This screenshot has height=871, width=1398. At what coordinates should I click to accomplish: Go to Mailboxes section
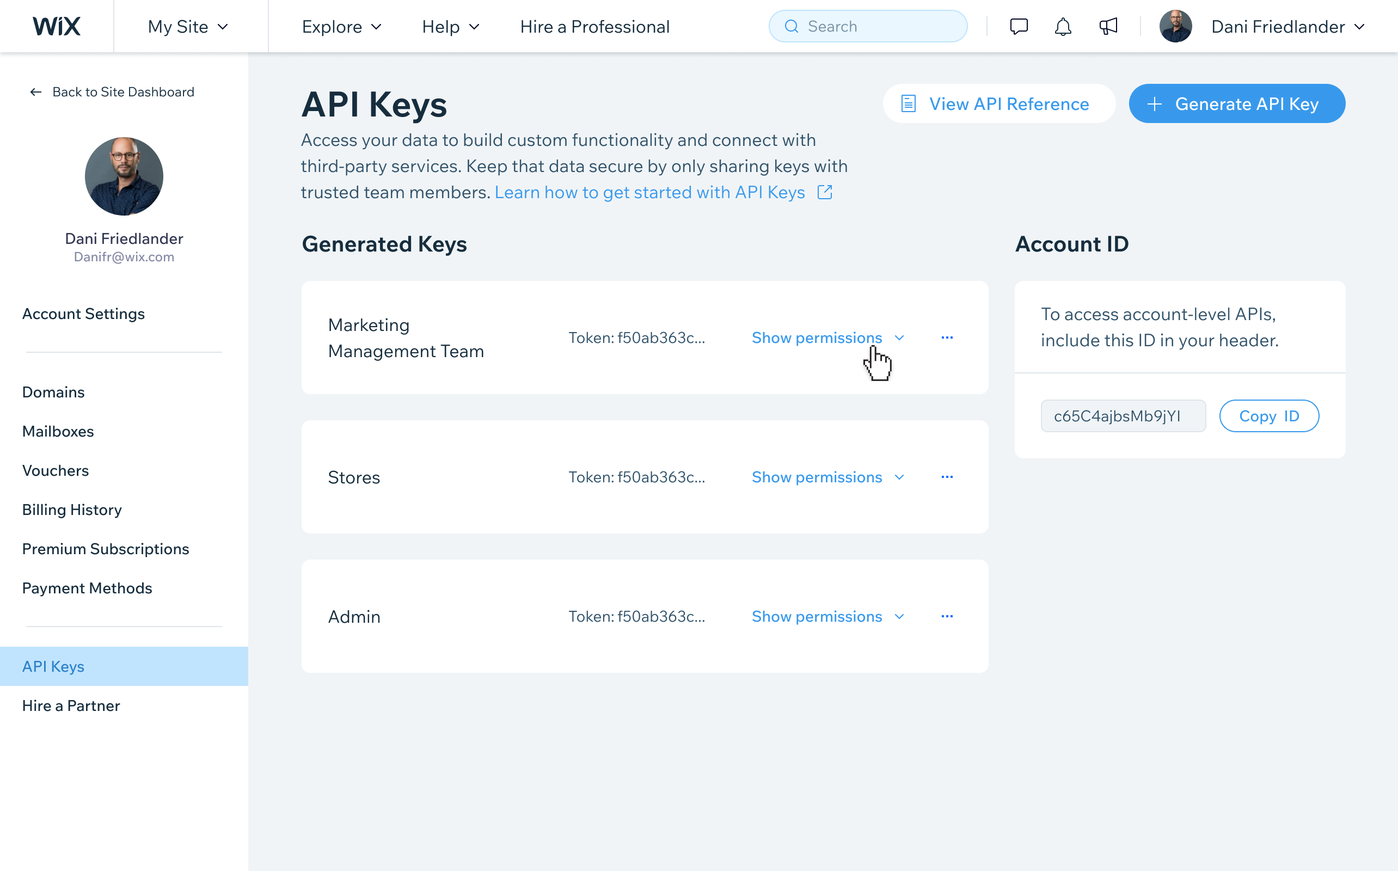click(x=58, y=432)
